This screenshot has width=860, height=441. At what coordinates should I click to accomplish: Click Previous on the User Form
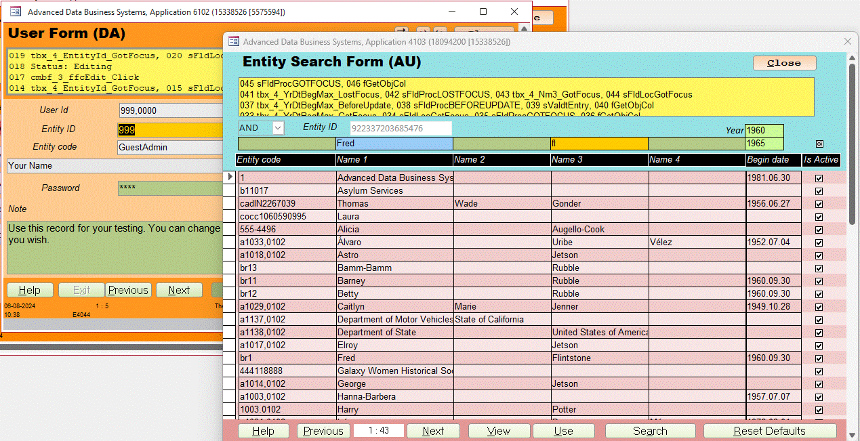click(128, 289)
